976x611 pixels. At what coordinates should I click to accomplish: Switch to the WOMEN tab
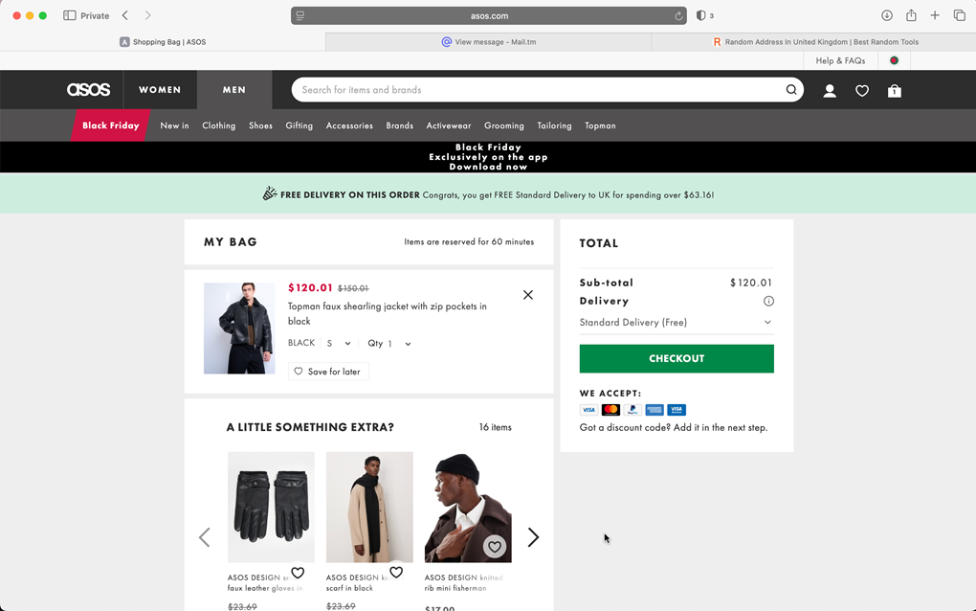(160, 89)
